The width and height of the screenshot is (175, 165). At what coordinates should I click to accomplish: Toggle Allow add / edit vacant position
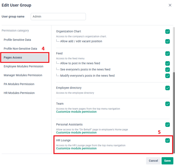tap(167, 41)
